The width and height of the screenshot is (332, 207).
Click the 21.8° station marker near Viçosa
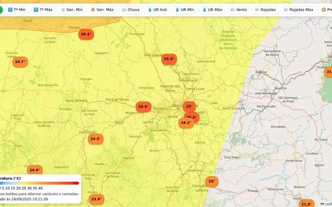click(x=306, y=204)
